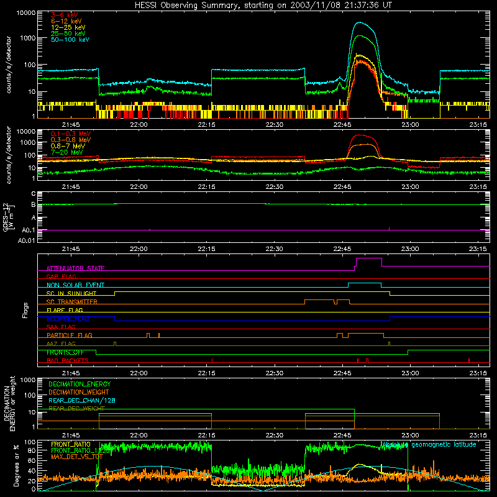The width and height of the screenshot is (497, 497).
Task: Click the Degrees or % axis title
Action: point(16,465)
